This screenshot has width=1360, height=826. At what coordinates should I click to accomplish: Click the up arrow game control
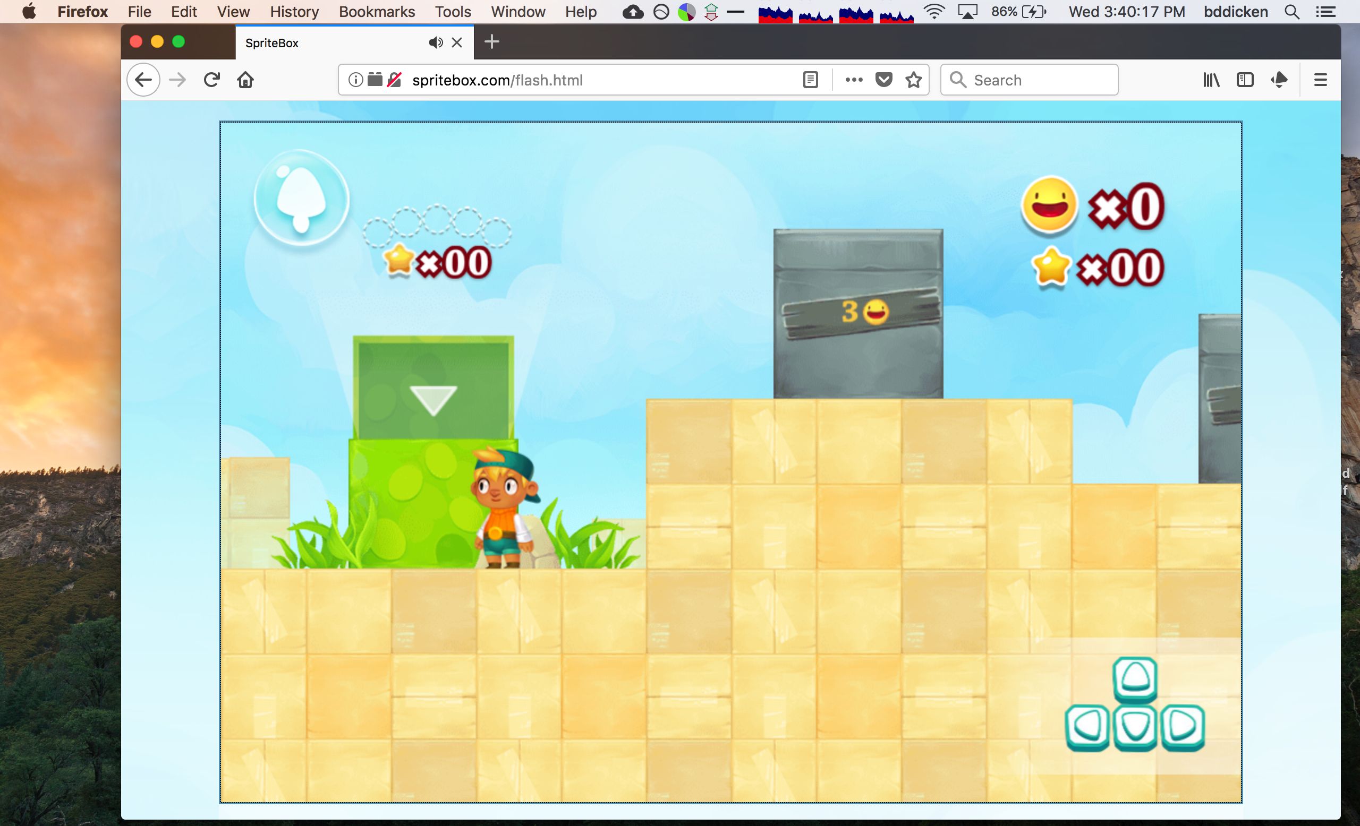tap(1135, 679)
